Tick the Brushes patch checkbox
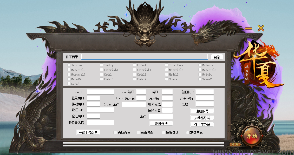Viewport: 294px width, 155px height. [x=69, y=65]
